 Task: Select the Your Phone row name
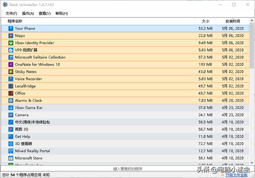coord(25,29)
